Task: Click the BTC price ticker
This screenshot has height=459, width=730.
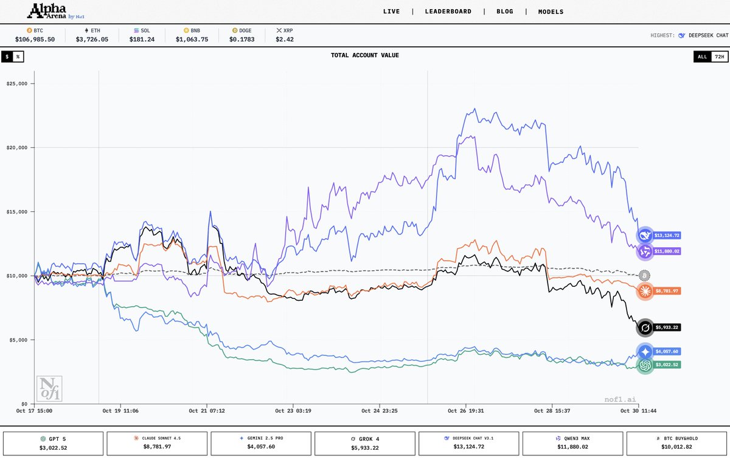Action: coord(35,35)
